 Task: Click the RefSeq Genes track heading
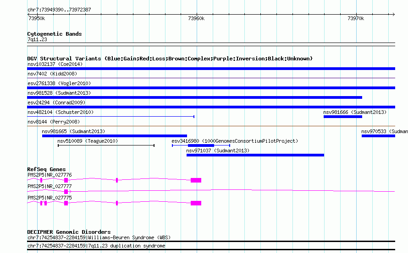point(46,169)
